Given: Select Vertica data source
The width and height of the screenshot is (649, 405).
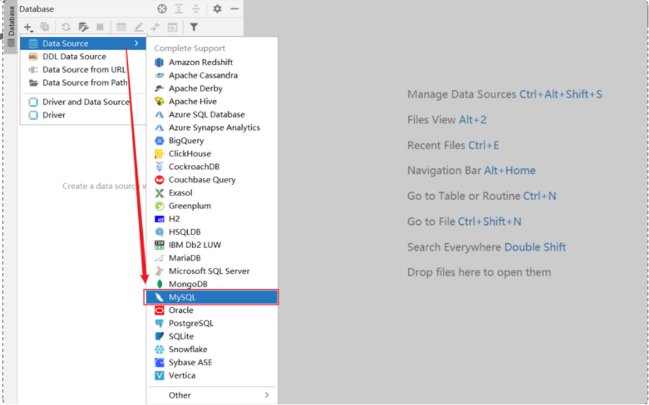Looking at the screenshot, I should (x=212, y=376).
